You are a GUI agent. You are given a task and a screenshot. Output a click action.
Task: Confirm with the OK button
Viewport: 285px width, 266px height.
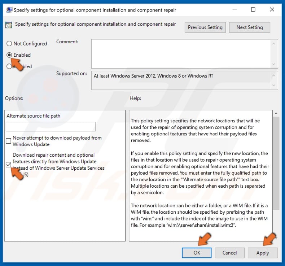tap(197, 253)
